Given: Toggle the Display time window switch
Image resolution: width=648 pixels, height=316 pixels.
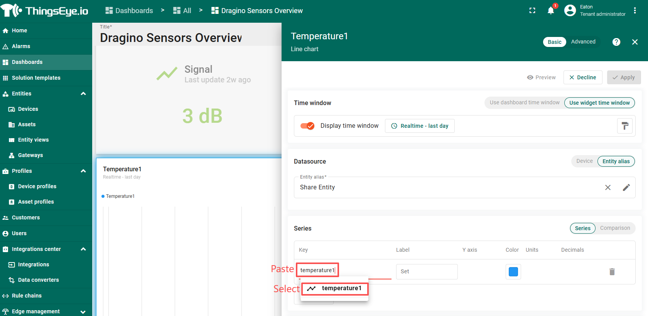Looking at the screenshot, I should 307,126.
